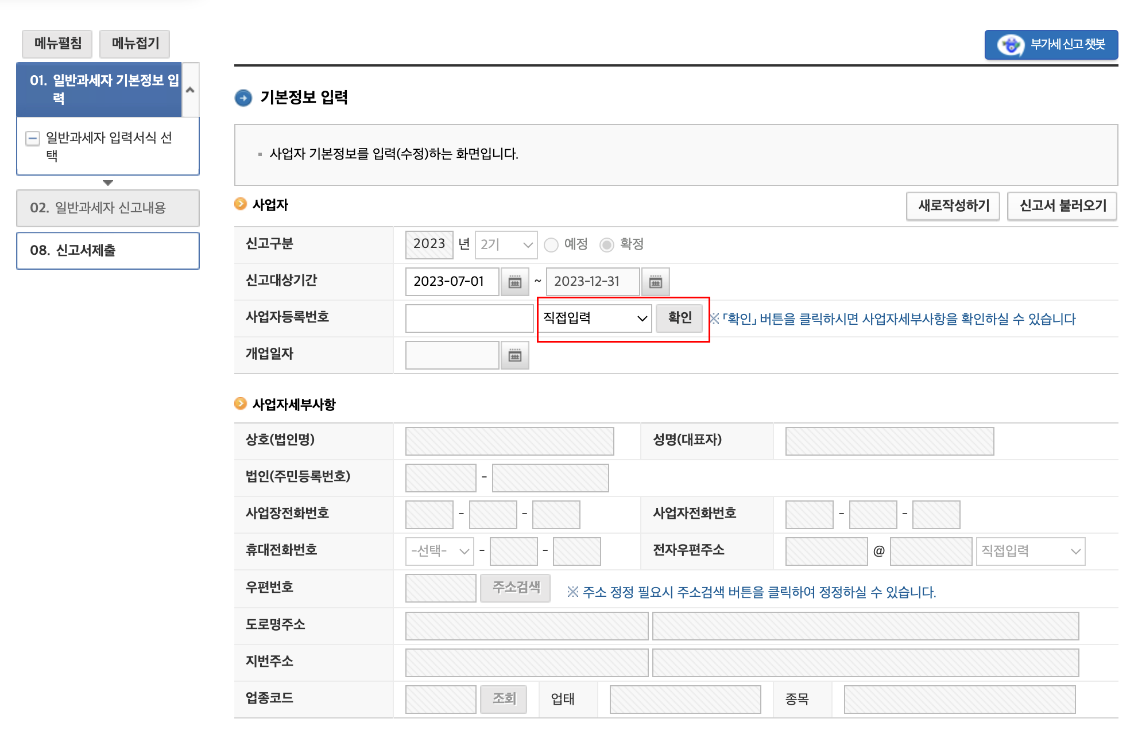This screenshot has height=738, width=1138.
Task: Select the 예정 radio button
Action: [551, 244]
